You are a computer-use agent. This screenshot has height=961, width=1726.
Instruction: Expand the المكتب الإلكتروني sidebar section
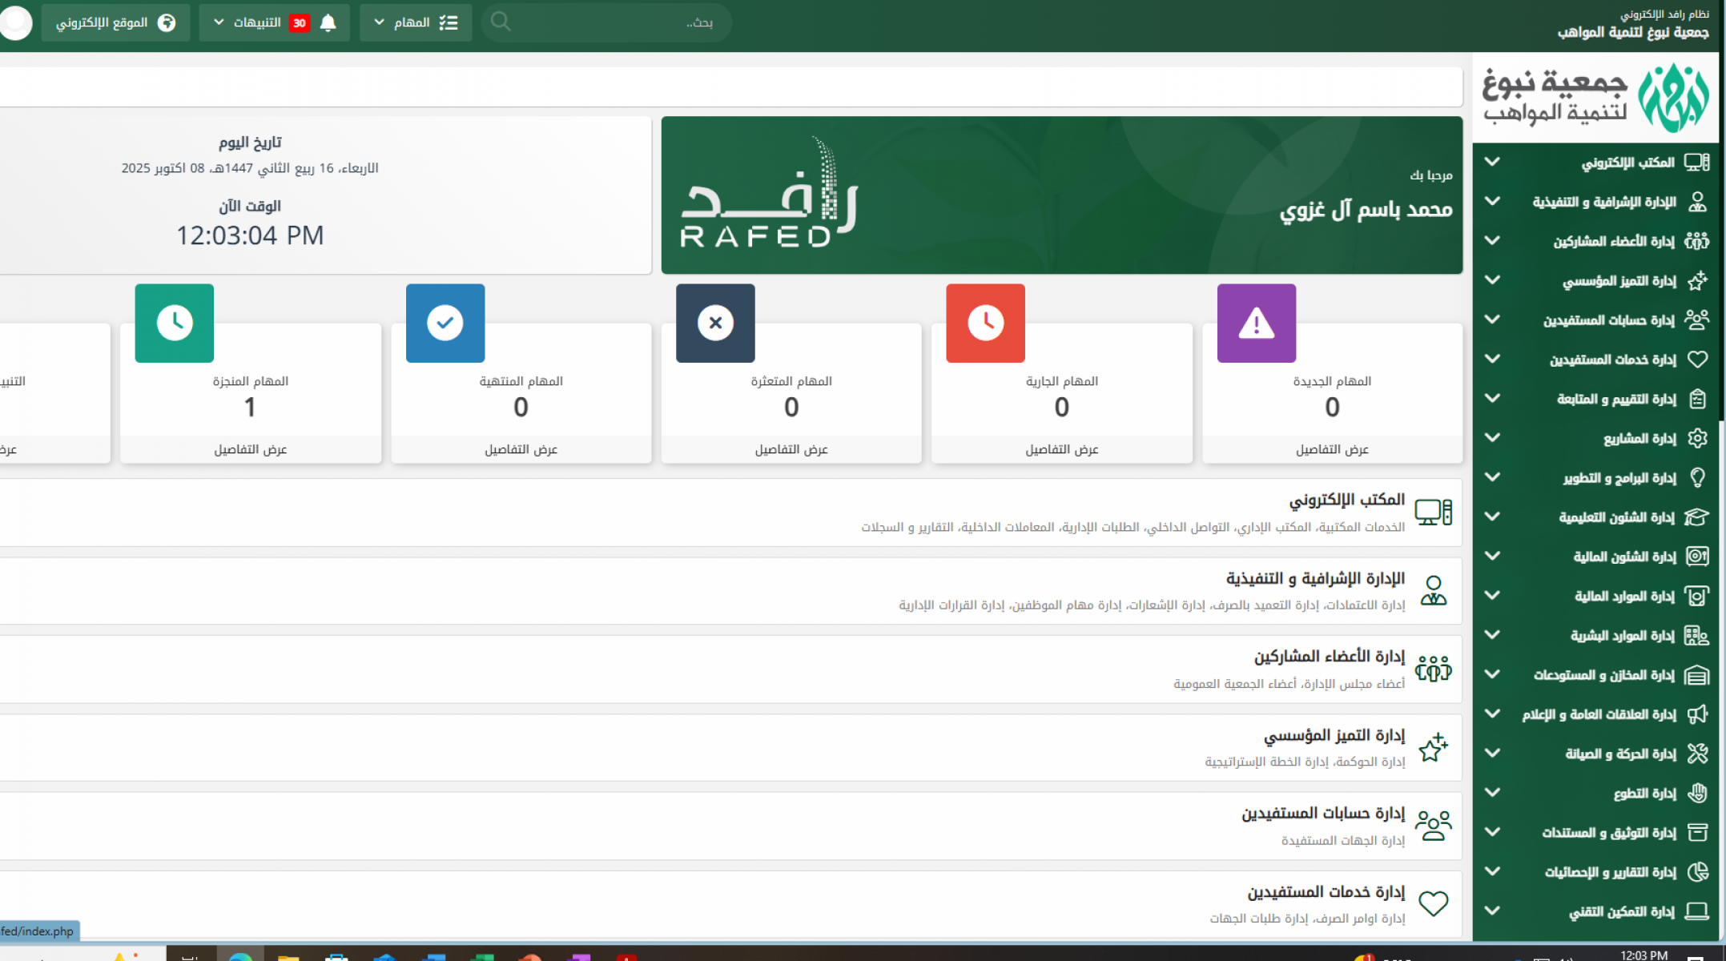point(1492,162)
